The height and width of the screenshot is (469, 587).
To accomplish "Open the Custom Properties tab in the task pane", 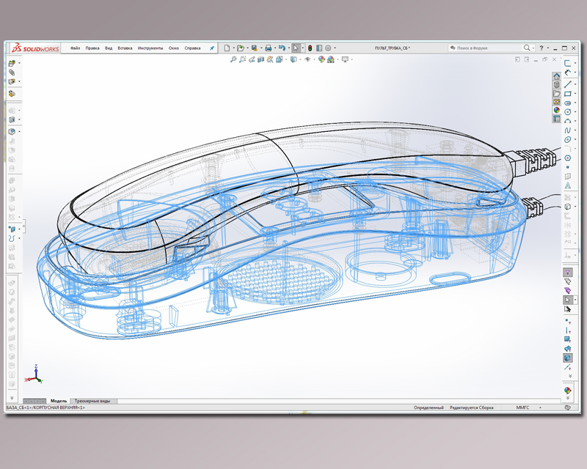I will [x=557, y=119].
